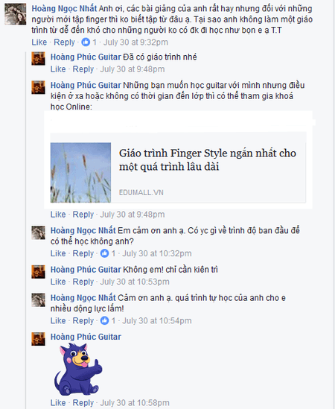Open the Giáo trình Finger Style link title
Screen dimensions: 335x409
[208, 159]
